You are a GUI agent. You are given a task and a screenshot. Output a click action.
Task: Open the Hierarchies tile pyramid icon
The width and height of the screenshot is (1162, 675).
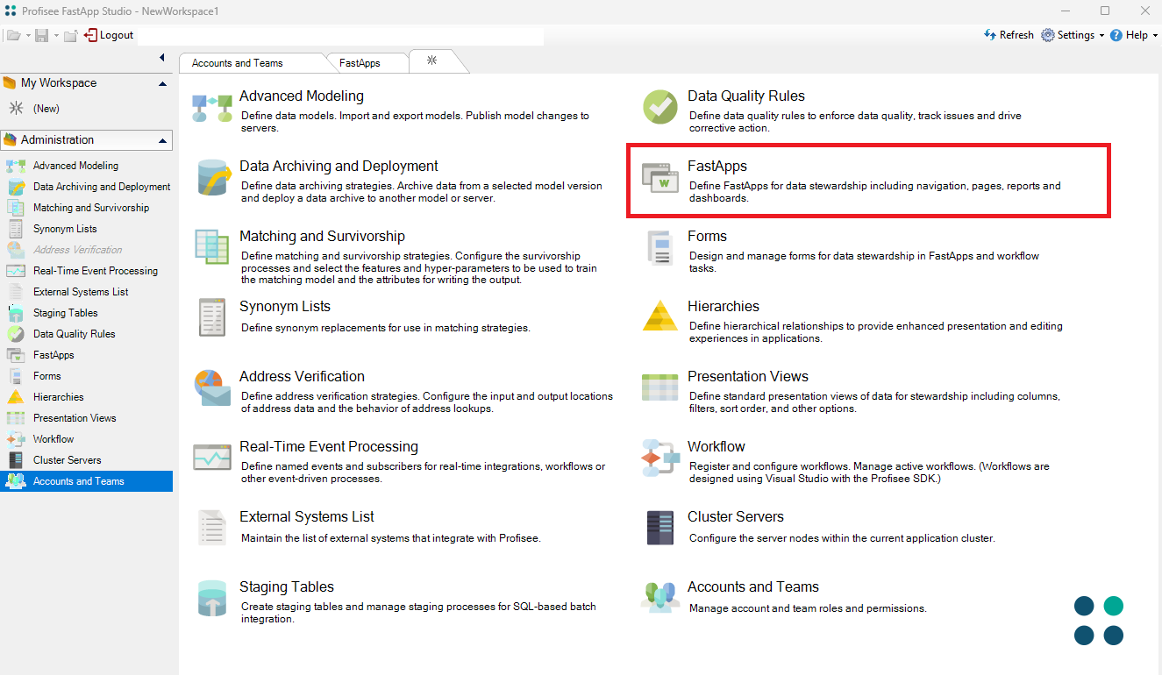point(660,316)
